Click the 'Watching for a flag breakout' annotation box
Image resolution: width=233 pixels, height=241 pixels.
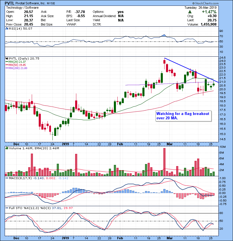183,116
